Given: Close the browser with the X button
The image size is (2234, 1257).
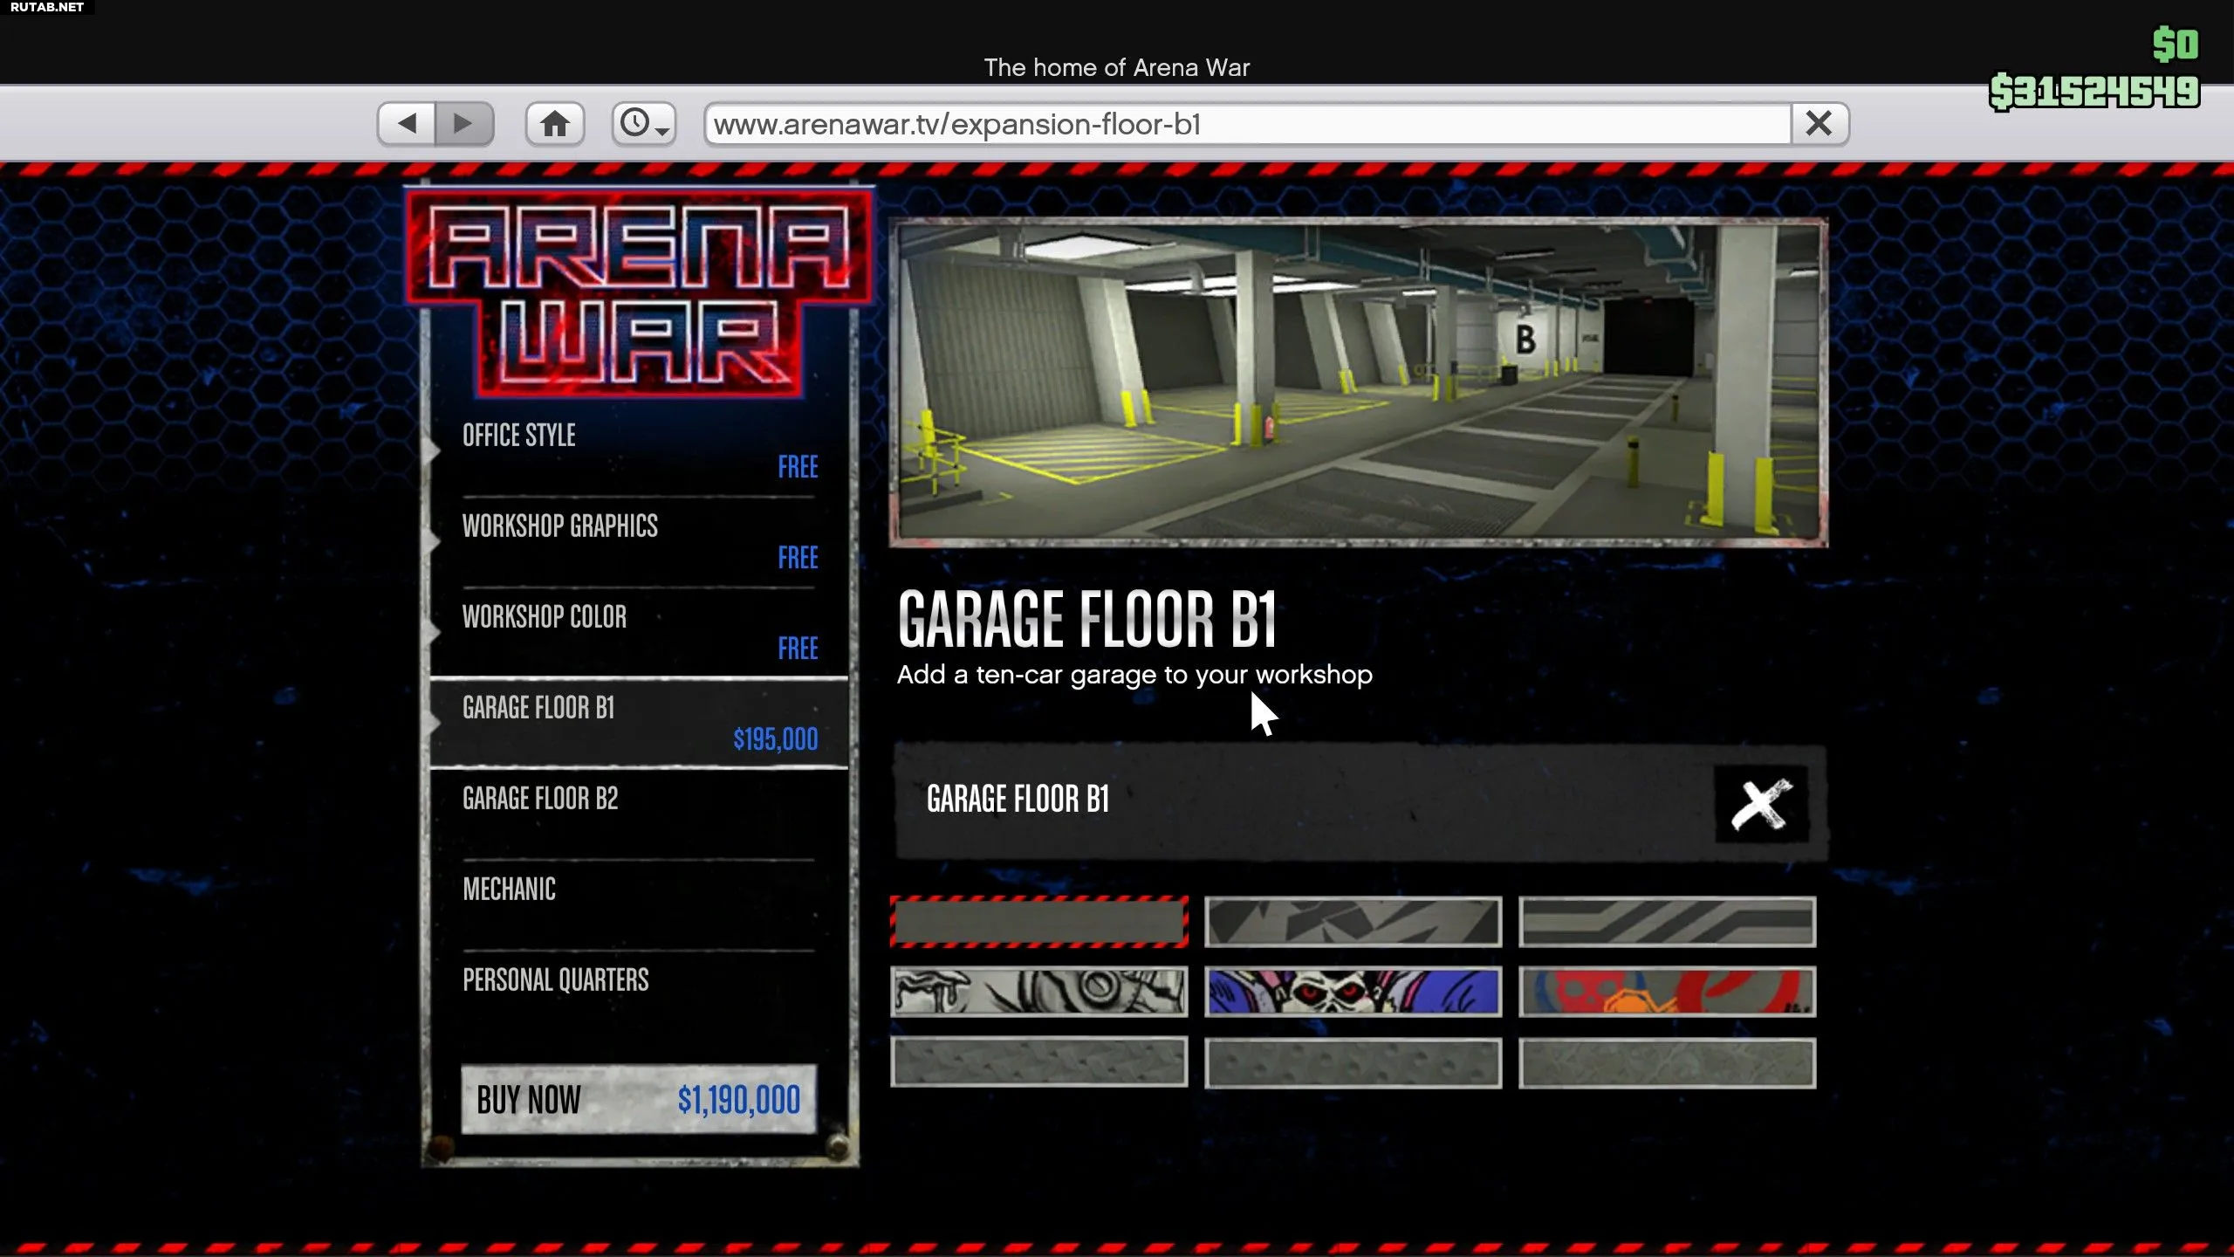Looking at the screenshot, I should tap(1819, 124).
